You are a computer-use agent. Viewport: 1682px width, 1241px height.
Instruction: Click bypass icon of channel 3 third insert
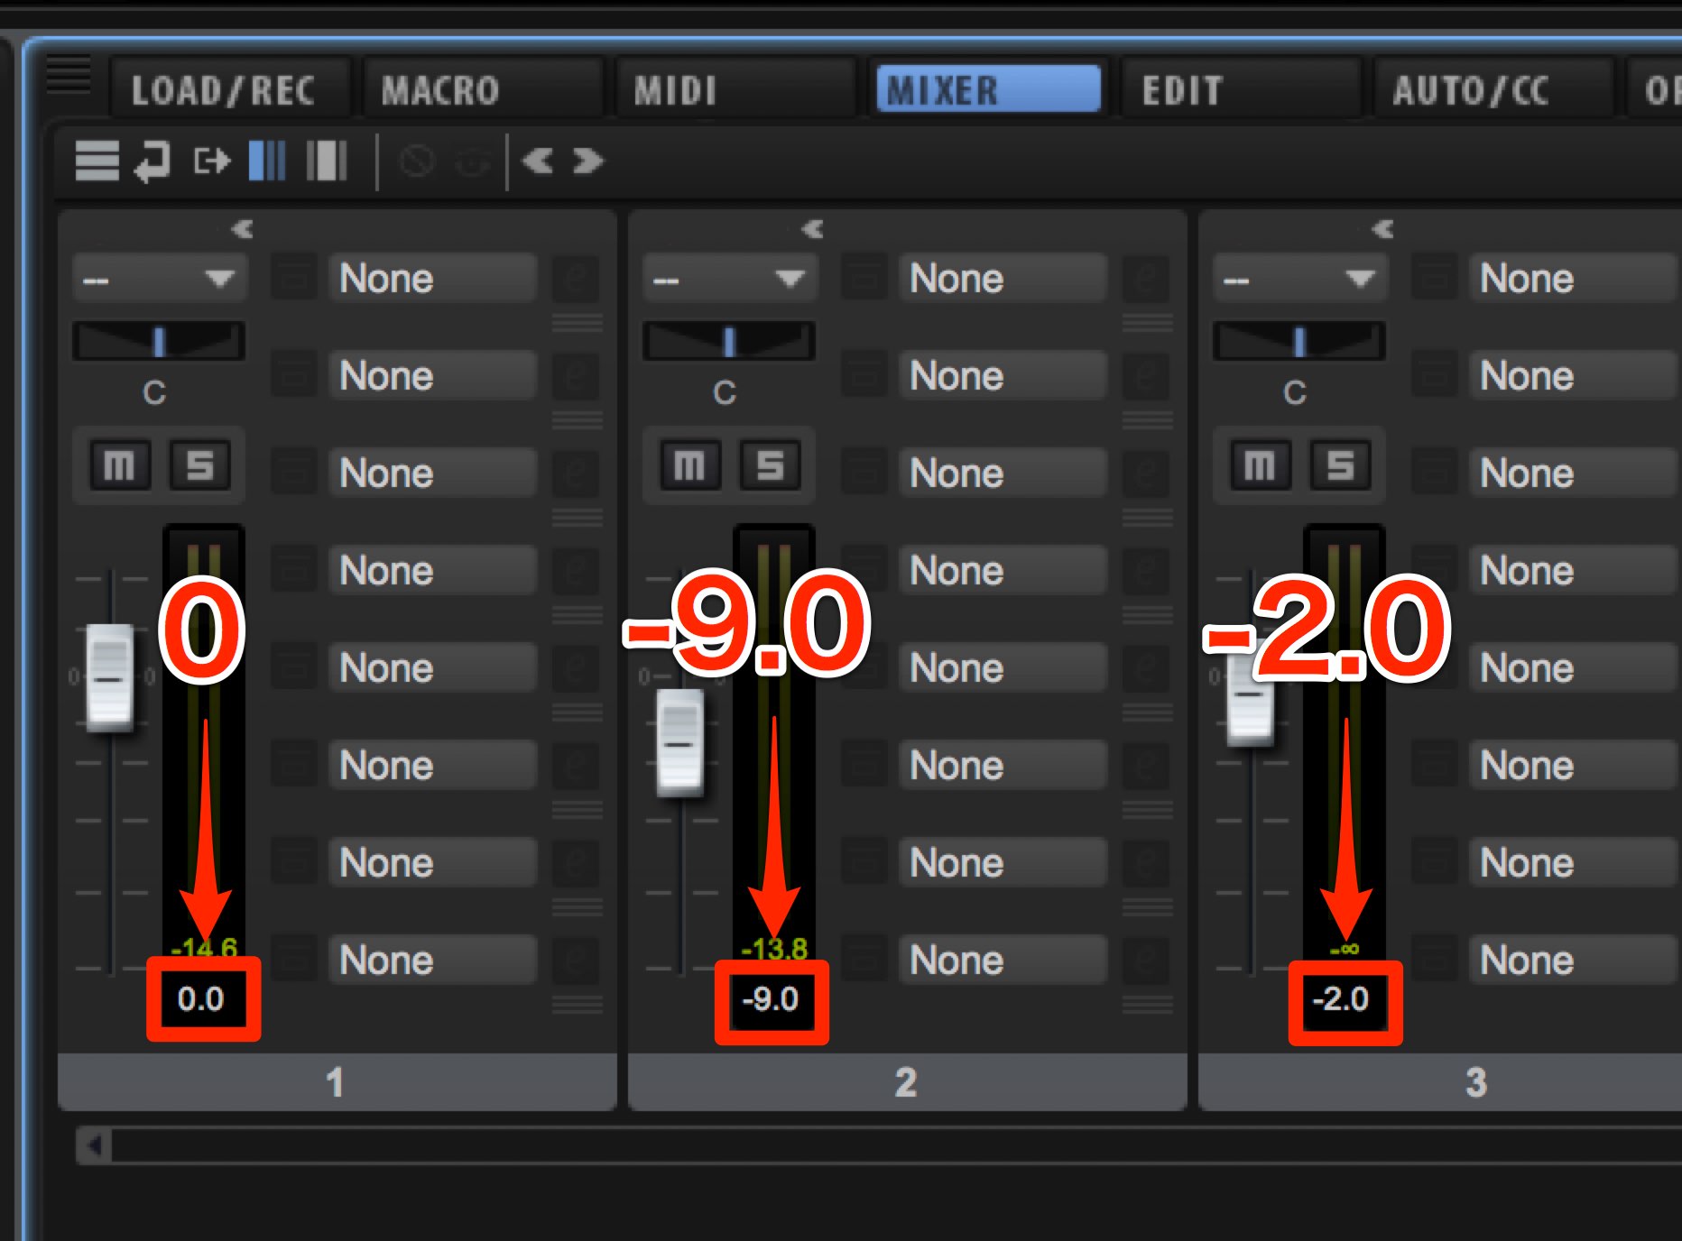[x=1434, y=473]
